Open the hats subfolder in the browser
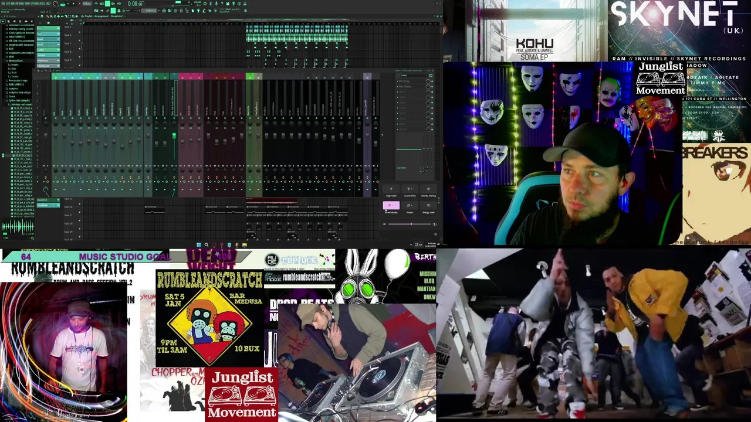The height and width of the screenshot is (422, 751). point(12,69)
